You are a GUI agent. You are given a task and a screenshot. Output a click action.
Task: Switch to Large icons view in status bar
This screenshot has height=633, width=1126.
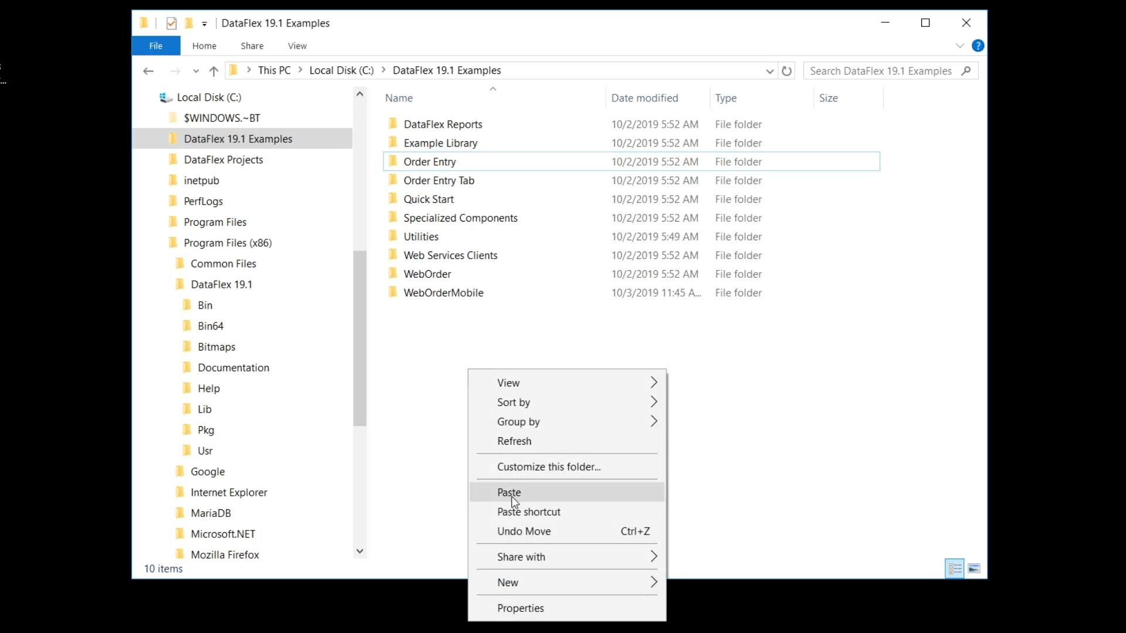974,569
